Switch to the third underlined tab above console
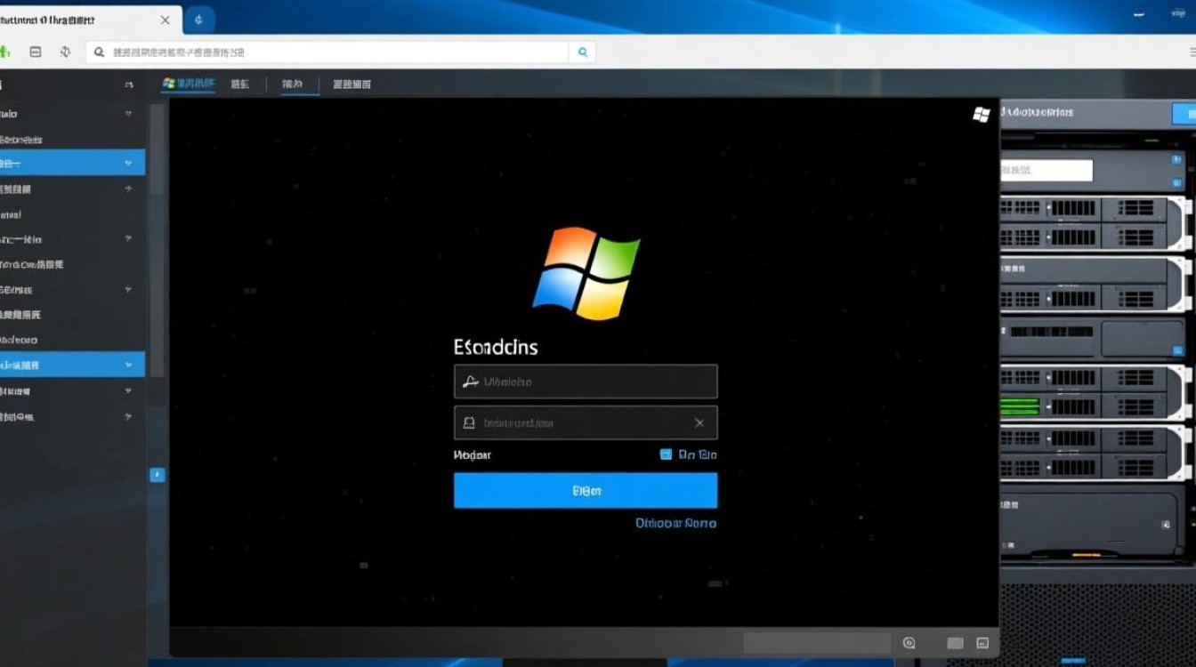 292,84
